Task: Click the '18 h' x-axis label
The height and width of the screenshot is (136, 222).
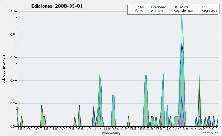Action: click(x=168, y=129)
